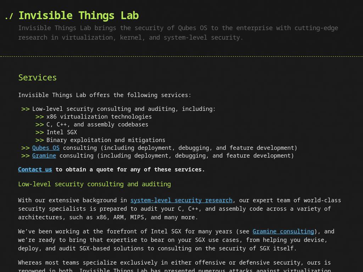The height and width of the screenshot is (272, 363).
Task: Click the green "Low-level security consulting and auditing" subheading
Action: coord(94,184)
